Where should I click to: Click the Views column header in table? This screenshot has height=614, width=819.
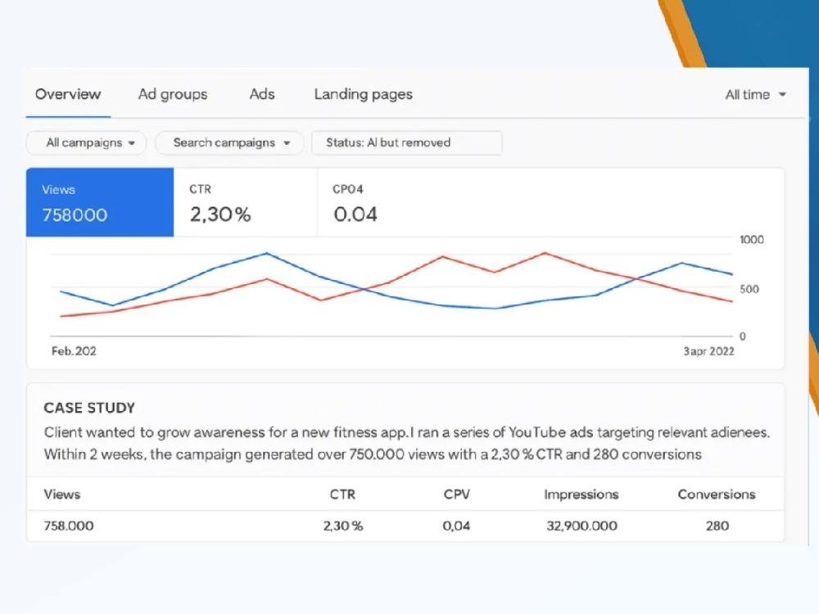[x=62, y=494]
